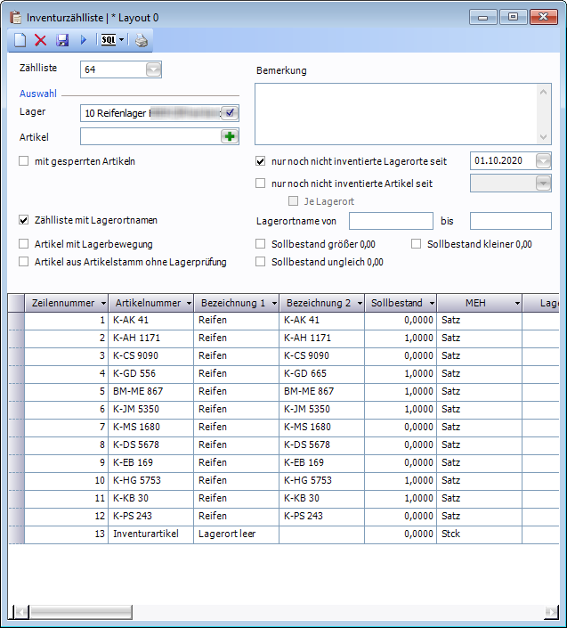The height and width of the screenshot is (628, 567).
Task: Tick 'Sollbestand größer 0,00' checkbox
Action: click(261, 244)
